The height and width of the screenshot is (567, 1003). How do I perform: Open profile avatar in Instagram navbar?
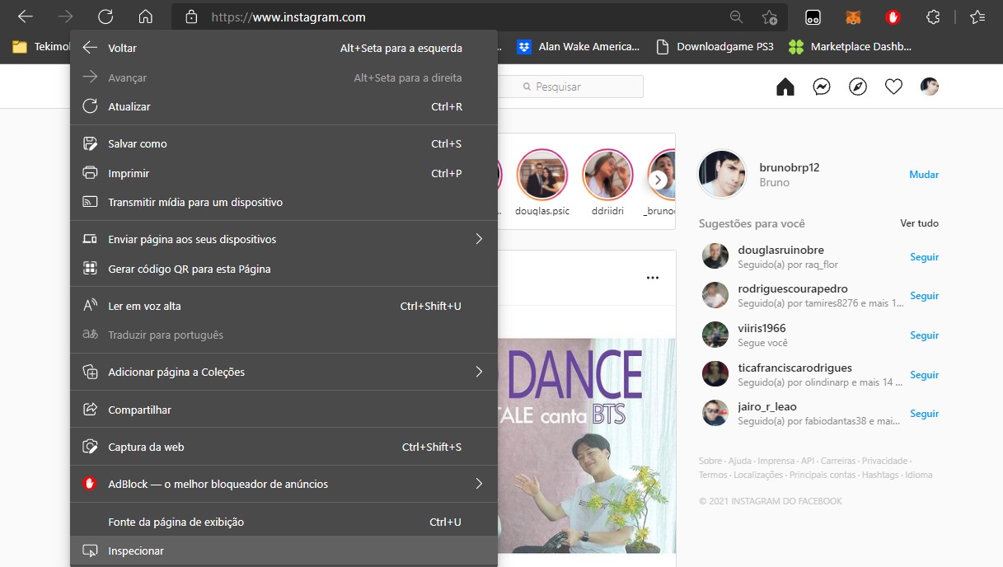coord(930,87)
